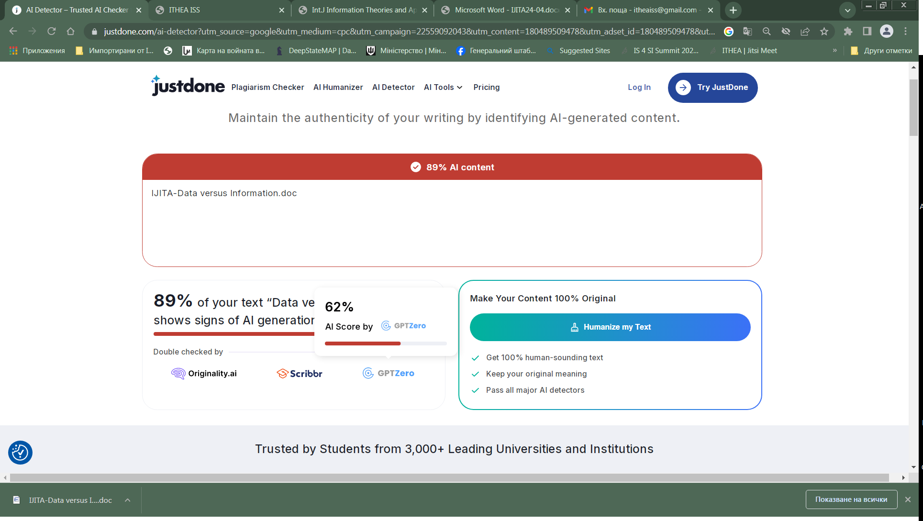Open the cookie preferences round icon
Screen dimensions: 923x521
(x=20, y=452)
